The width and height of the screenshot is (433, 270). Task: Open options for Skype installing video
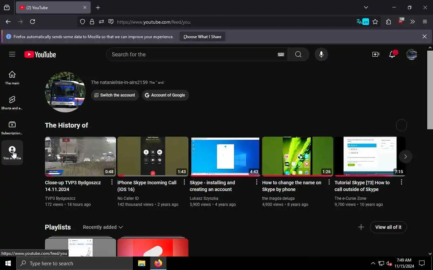tap(257, 182)
